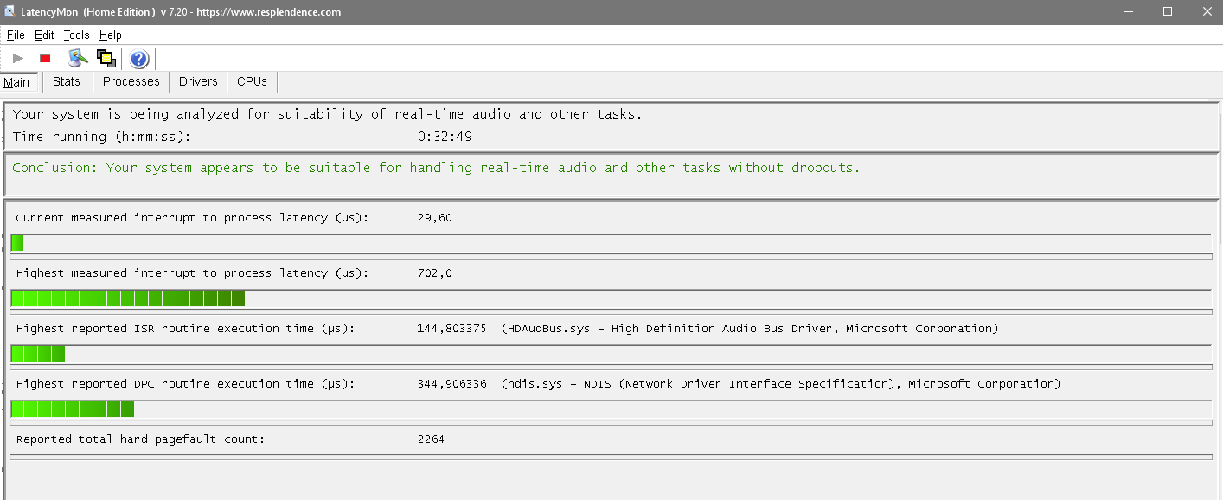
Task: Click the green Start monitoring play icon
Action: click(x=18, y=59)
